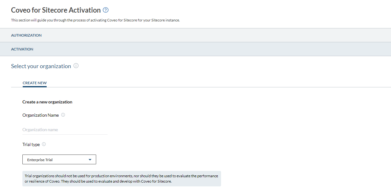The image size is (391, 193).
Task: Click the AUTHORIZATION label text
Action: click(26, 35)
